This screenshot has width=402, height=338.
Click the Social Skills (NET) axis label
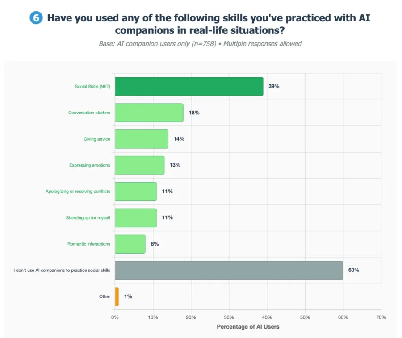tap(92, 87)
